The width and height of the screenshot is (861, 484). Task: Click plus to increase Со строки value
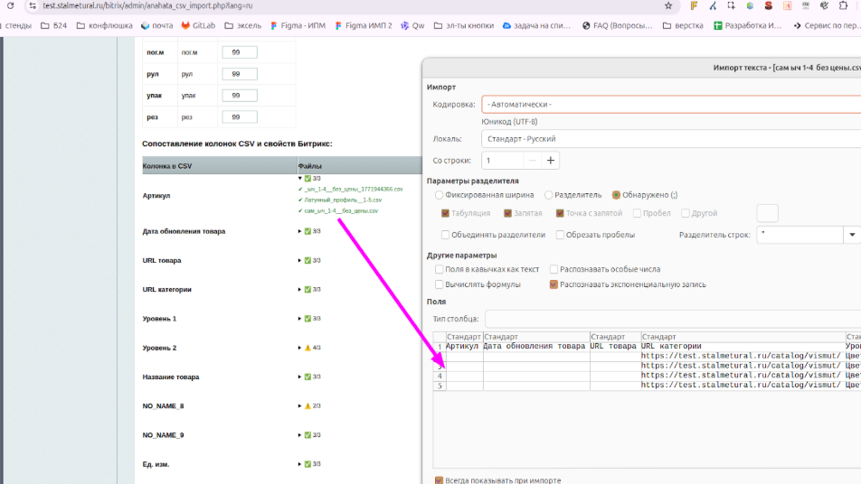tap(550, 161)
